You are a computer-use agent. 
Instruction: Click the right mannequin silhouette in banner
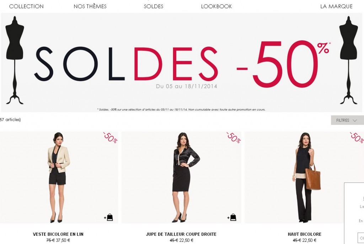[348, 60]
